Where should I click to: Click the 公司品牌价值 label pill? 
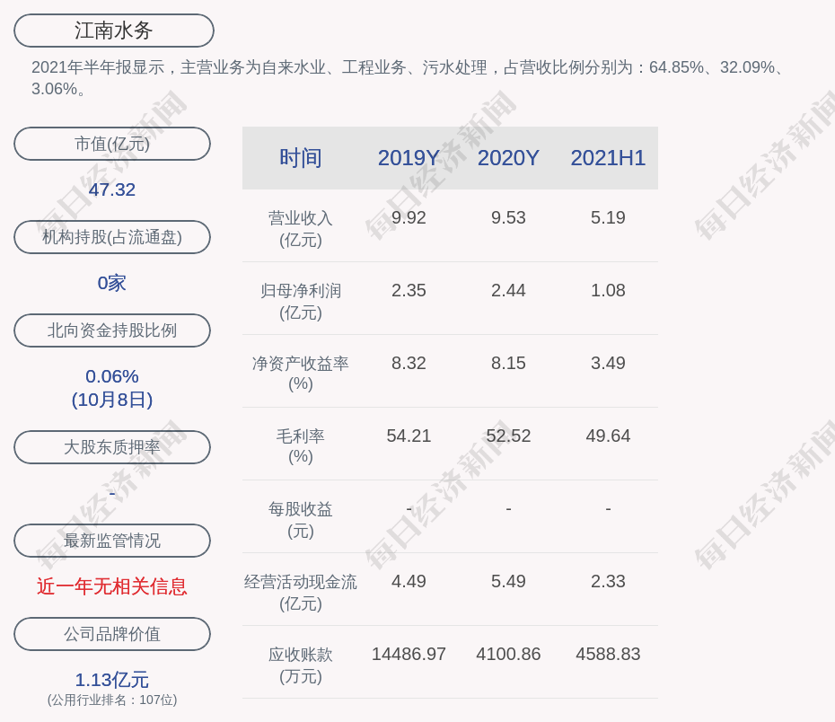[112, 634]
